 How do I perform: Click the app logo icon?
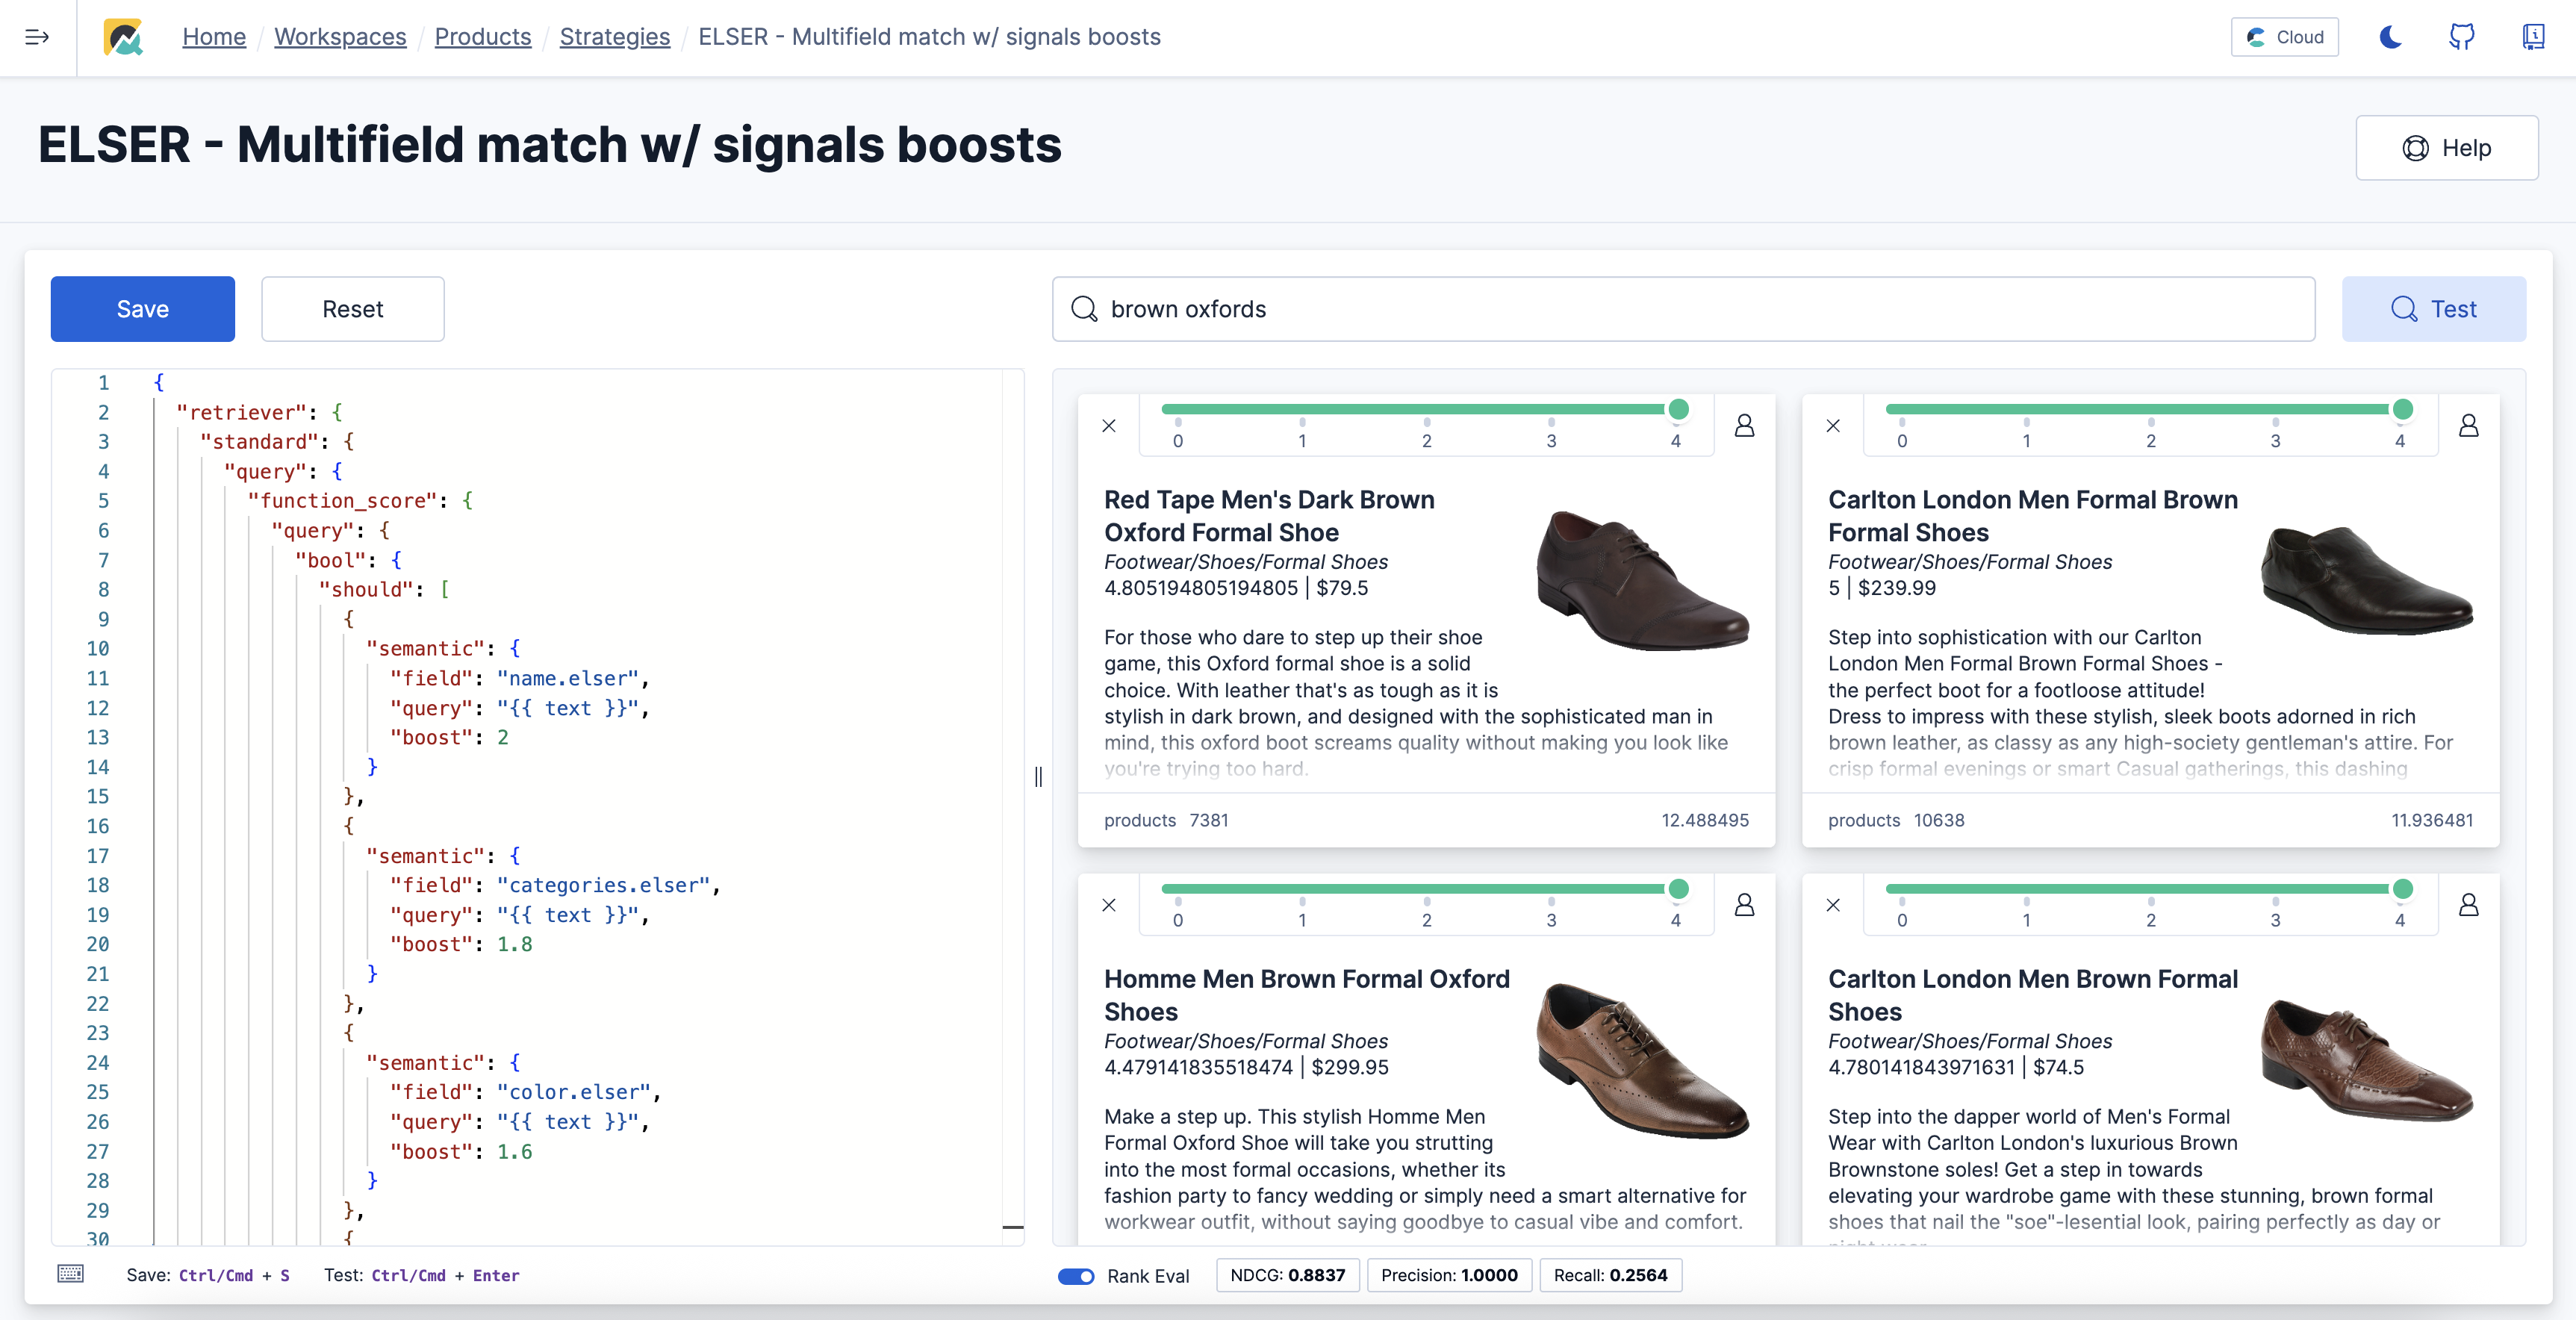pyautogui.click(x=123, y=37)
